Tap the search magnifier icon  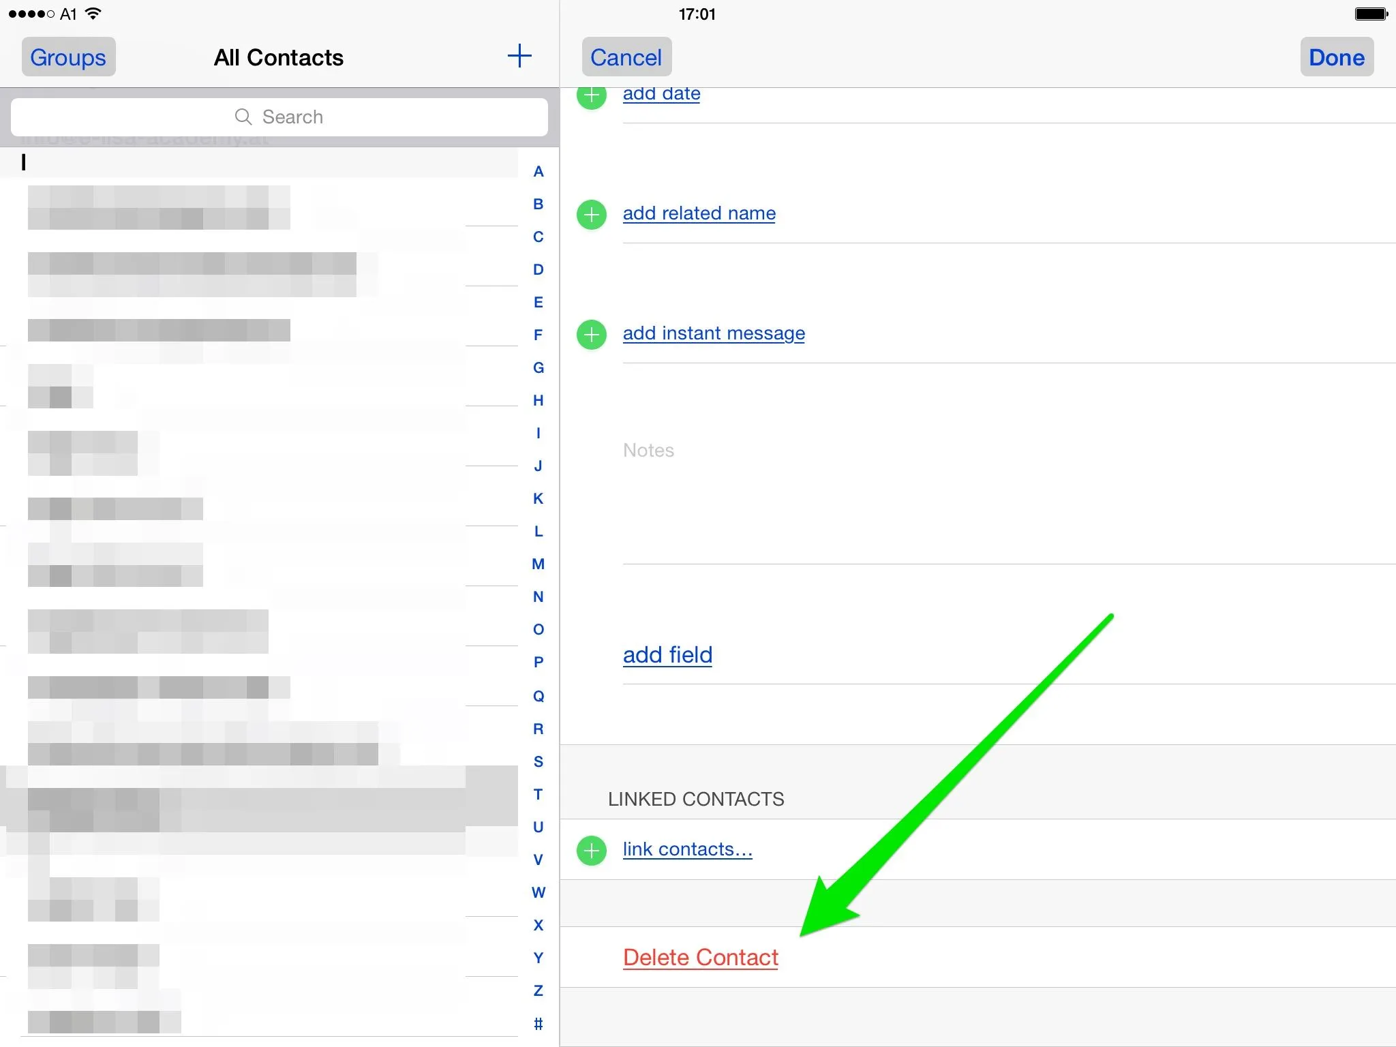pyautogui.click(x=243, y=117)
